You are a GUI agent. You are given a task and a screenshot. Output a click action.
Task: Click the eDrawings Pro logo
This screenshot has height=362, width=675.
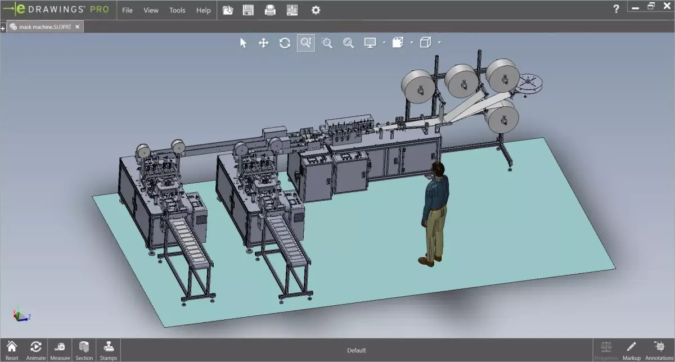click(x=56, y=10)
